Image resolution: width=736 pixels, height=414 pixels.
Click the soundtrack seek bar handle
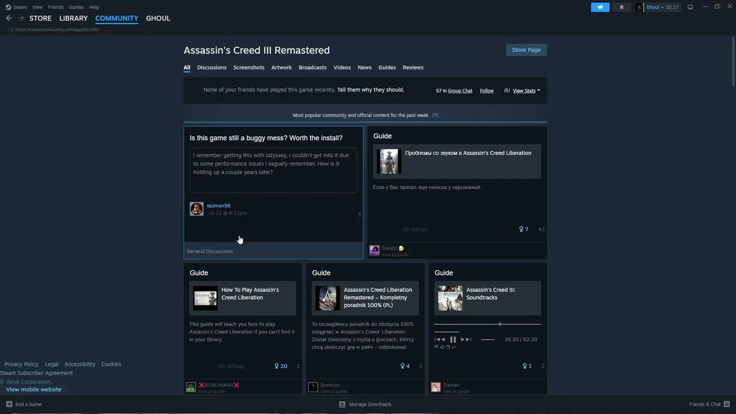pos(500,324)
